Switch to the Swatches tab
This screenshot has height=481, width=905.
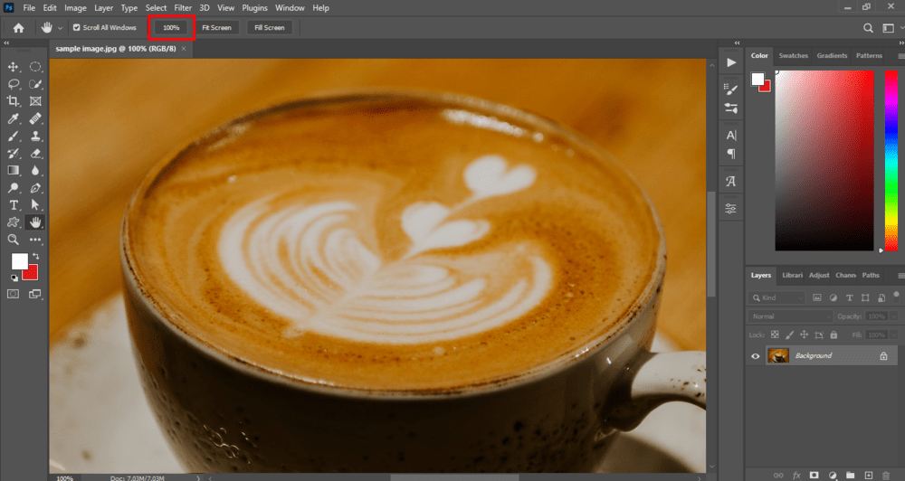pyautogui.click(x=793, y=56)
